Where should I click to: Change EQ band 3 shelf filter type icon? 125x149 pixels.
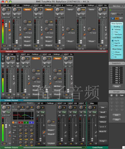pos(31,126)
